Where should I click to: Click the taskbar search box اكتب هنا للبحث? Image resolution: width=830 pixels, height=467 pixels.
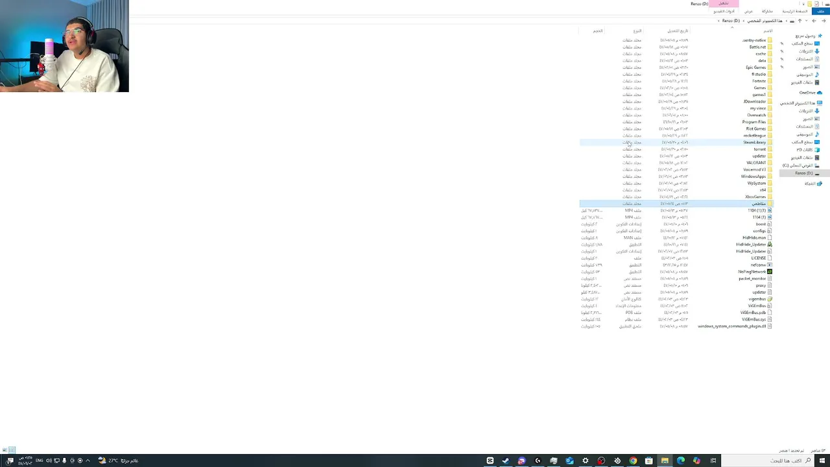click(768, 461)
